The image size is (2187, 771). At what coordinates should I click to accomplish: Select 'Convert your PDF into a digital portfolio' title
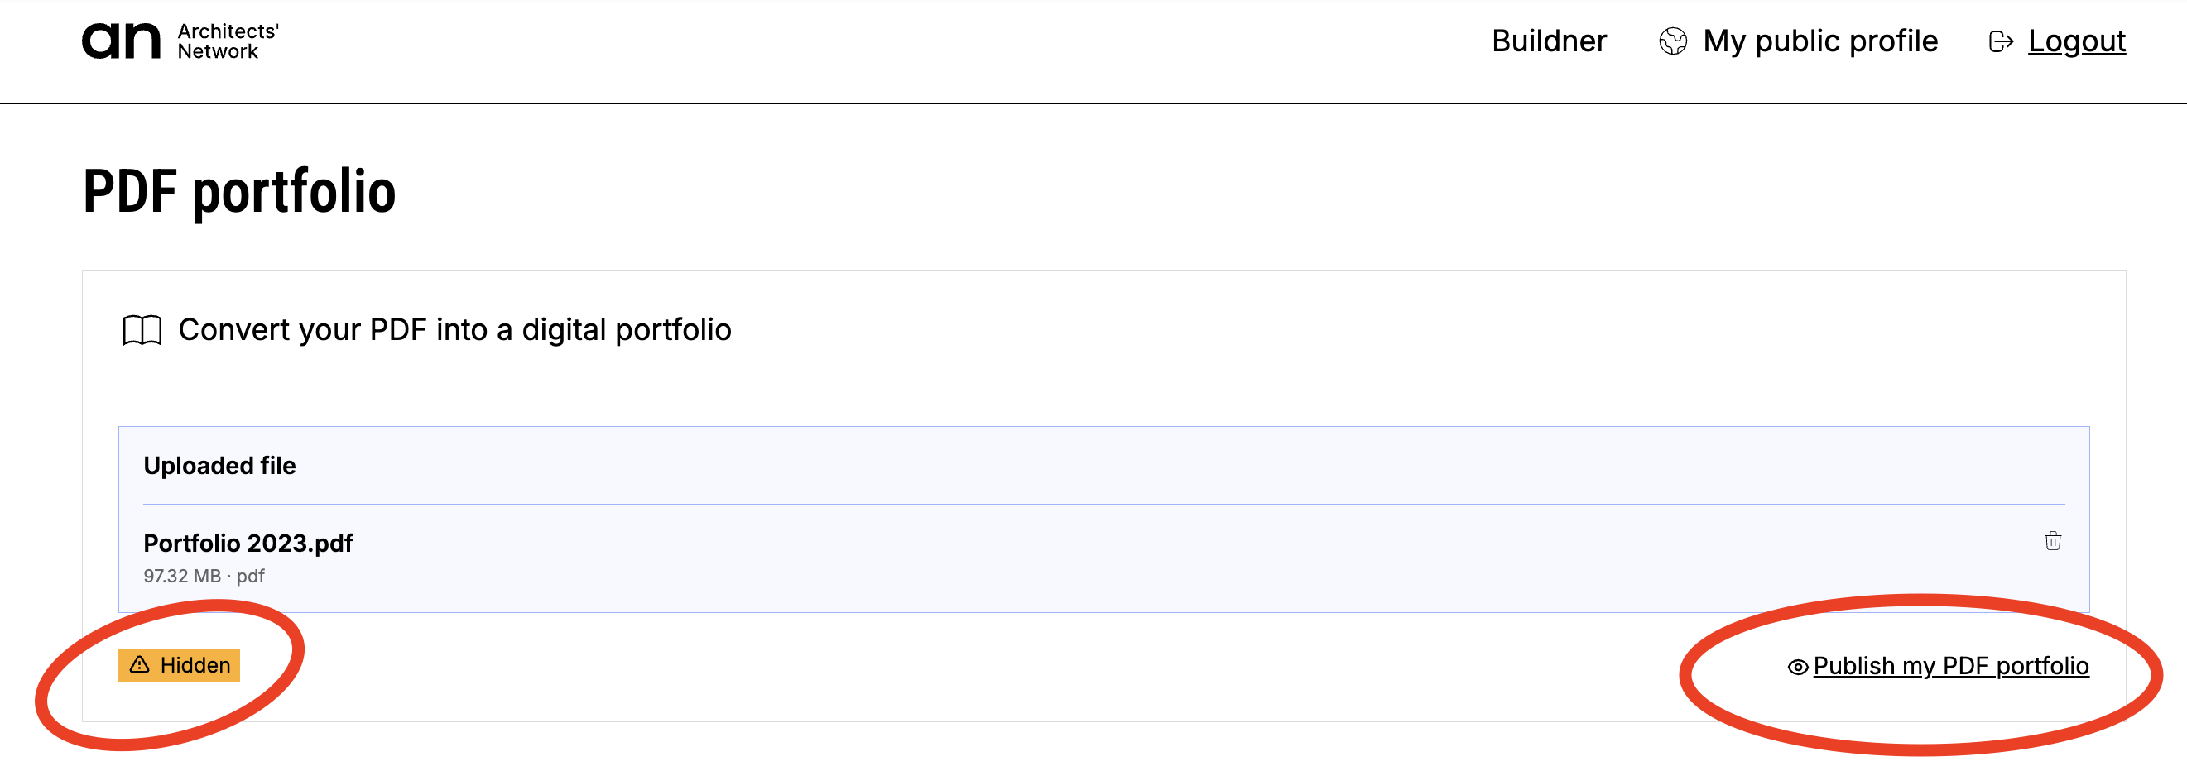pyautogui.click(x=454, y=330)
